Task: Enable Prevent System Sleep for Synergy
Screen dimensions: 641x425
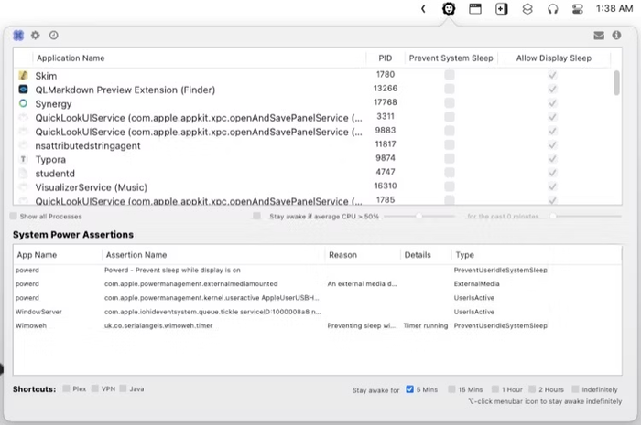Action: coord(450,102)
